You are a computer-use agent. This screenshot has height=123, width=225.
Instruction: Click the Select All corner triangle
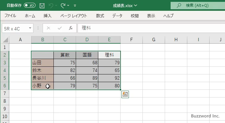pyautogui.click(x=6, y=40)
